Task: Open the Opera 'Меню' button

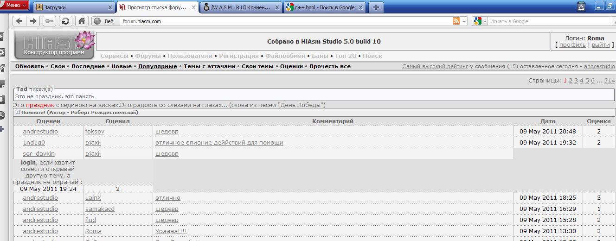Action: point(14,5)
